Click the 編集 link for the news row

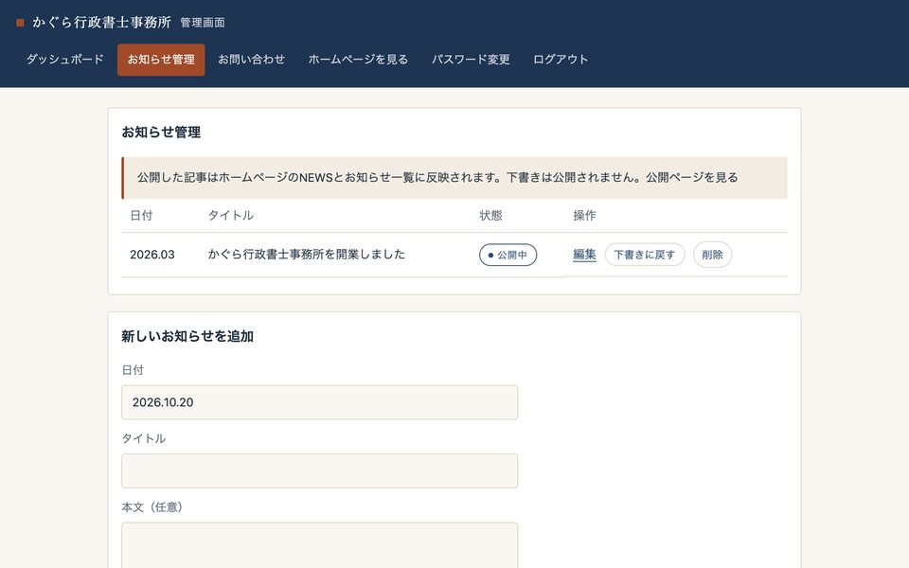click(x=584, y=255)
